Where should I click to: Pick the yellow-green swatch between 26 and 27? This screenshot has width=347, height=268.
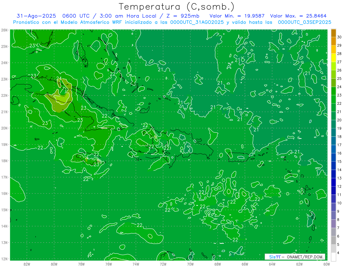click(333, 66)
